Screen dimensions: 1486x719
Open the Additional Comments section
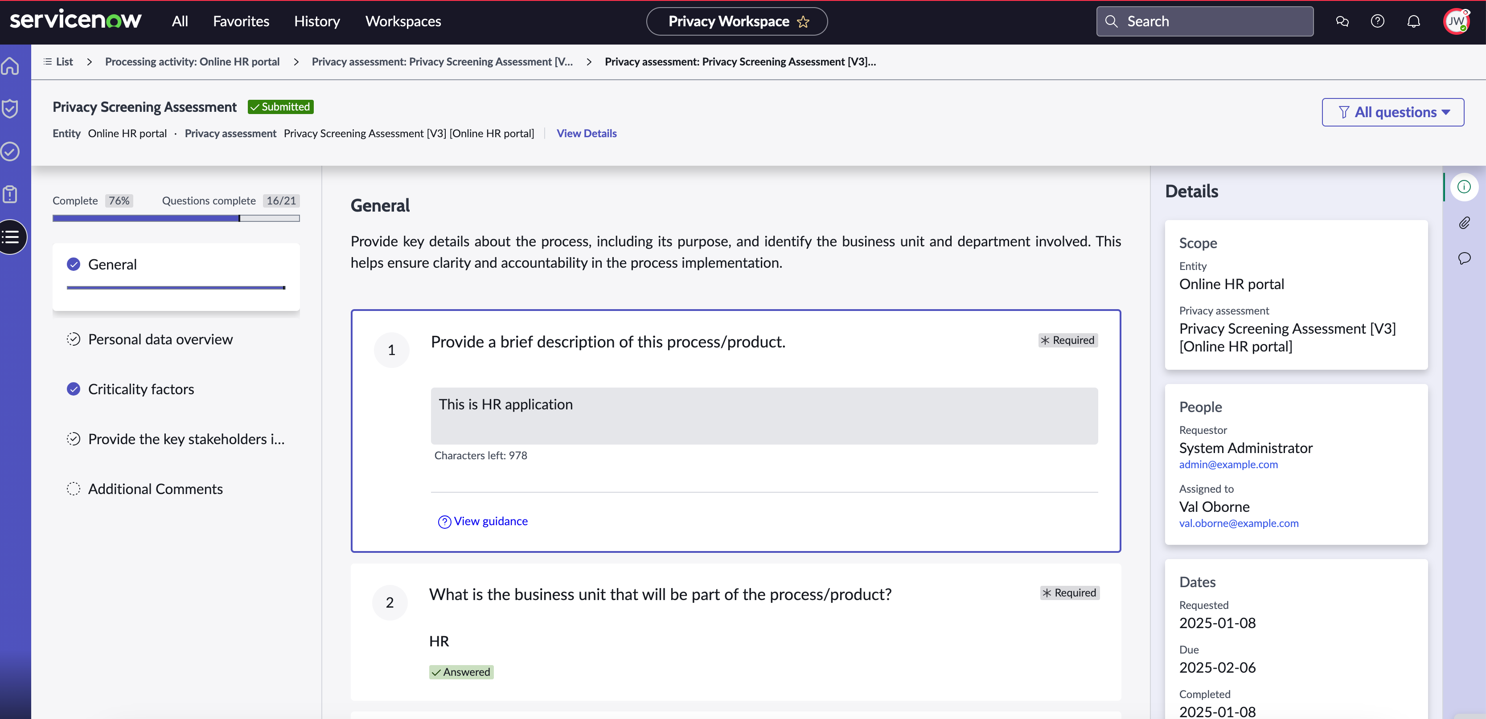click(x=155, y=489)
